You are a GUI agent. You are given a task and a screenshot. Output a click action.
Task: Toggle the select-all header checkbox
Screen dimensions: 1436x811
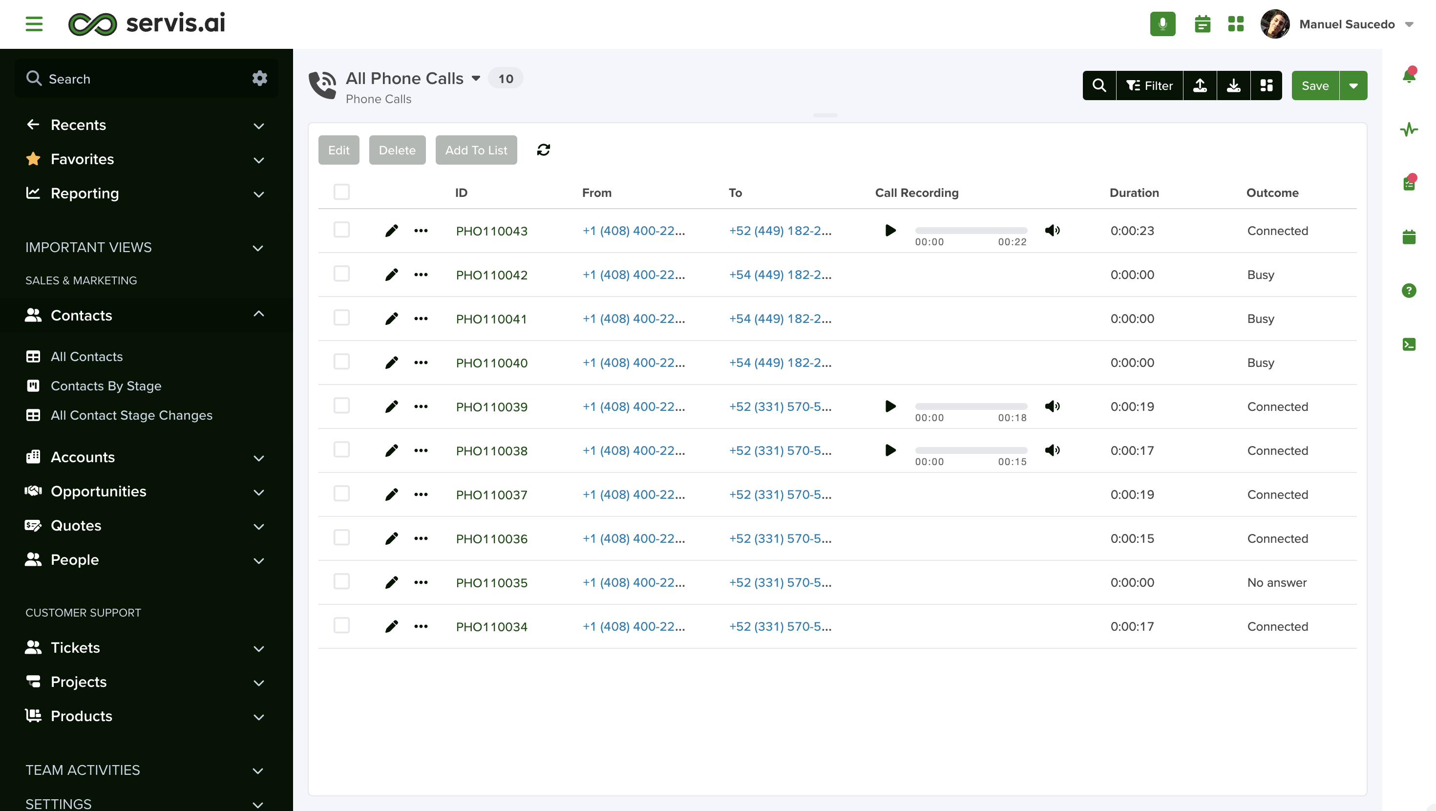click(x=341, y=192)
